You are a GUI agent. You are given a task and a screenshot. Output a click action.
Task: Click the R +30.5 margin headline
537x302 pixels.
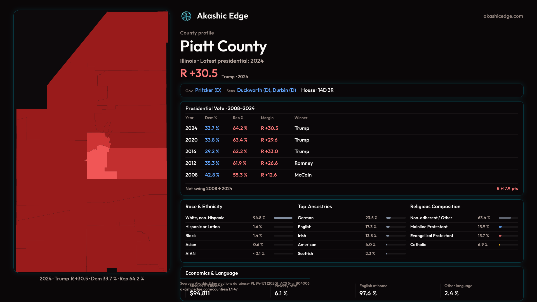[x=199, y=73]
